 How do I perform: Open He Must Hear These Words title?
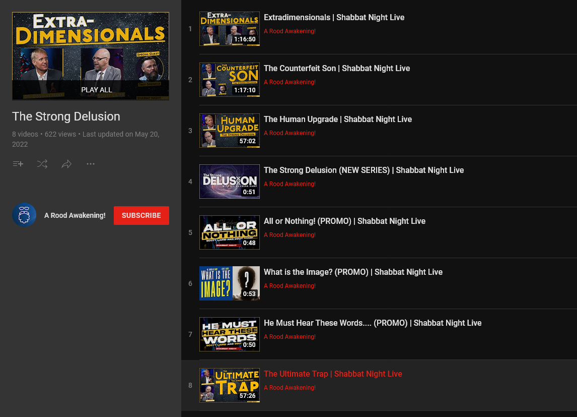[x=373, y=323]
